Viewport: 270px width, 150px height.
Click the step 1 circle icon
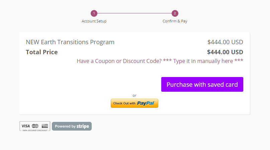coord(94,13)
